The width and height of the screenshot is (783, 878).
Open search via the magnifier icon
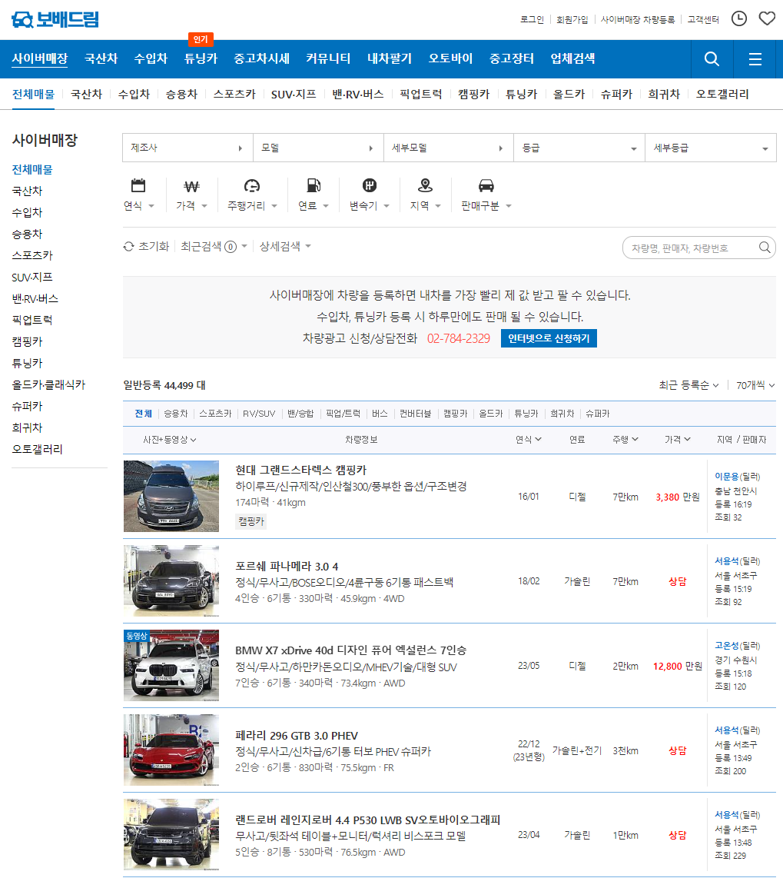coord(711,58)
